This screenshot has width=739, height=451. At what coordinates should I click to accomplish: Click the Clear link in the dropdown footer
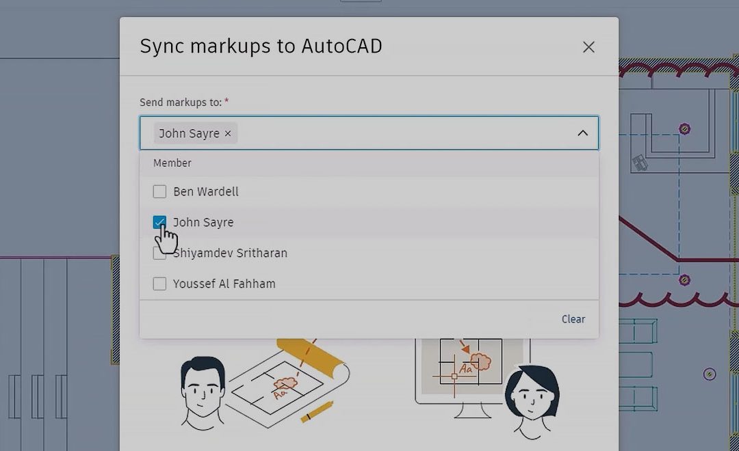click(x=573, y=319)
